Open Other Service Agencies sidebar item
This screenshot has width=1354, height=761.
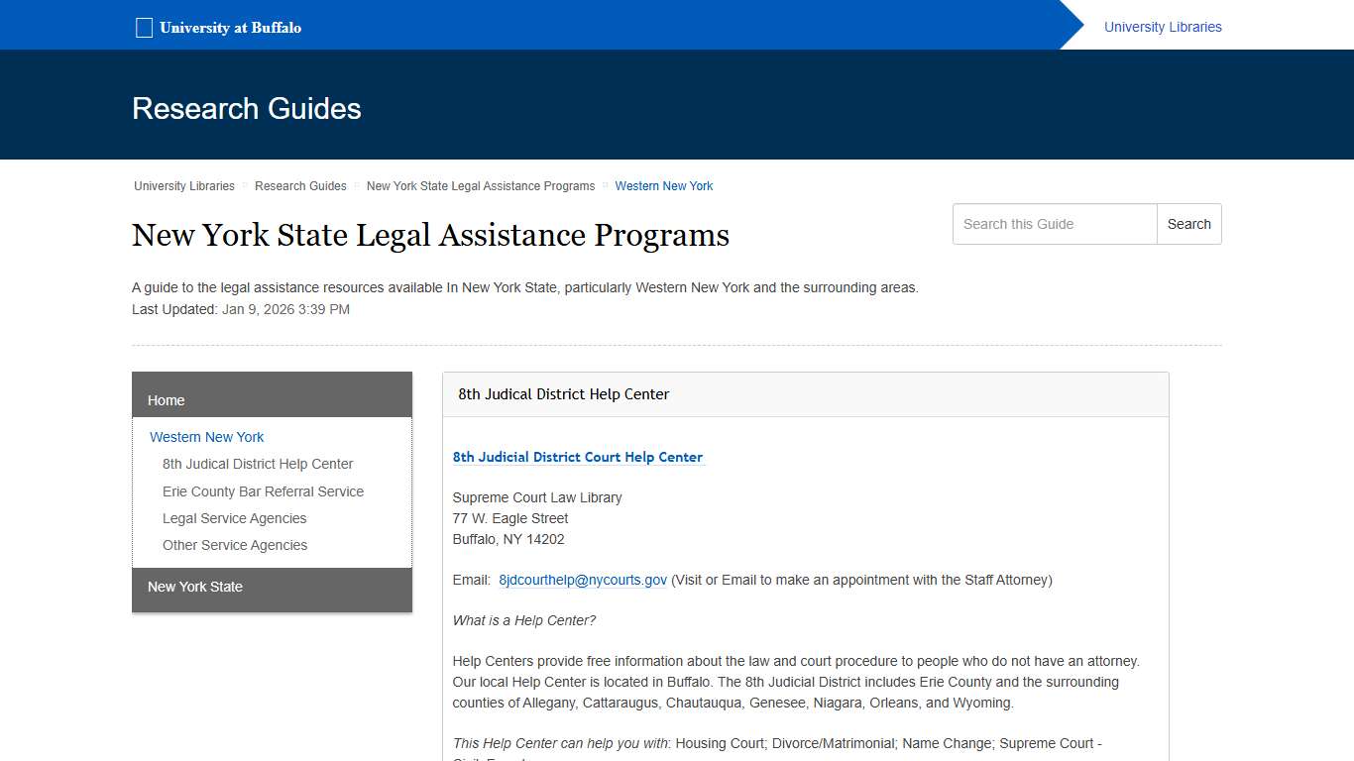(x=235, y=545)
